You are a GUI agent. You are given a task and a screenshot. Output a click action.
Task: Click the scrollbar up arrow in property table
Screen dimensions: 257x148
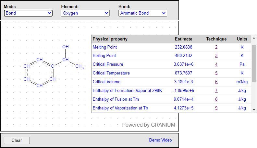point(254,39)
